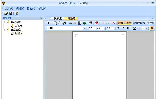Image resolution: width=156 pixels, height=99 pixels.
Task: Click the red X delete icon
Action: pyautogui.click(x=113, y=23)
